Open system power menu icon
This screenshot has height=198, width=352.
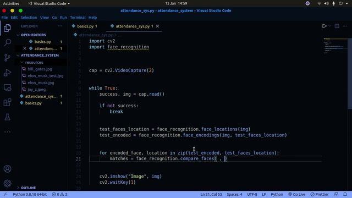point(341,3)
